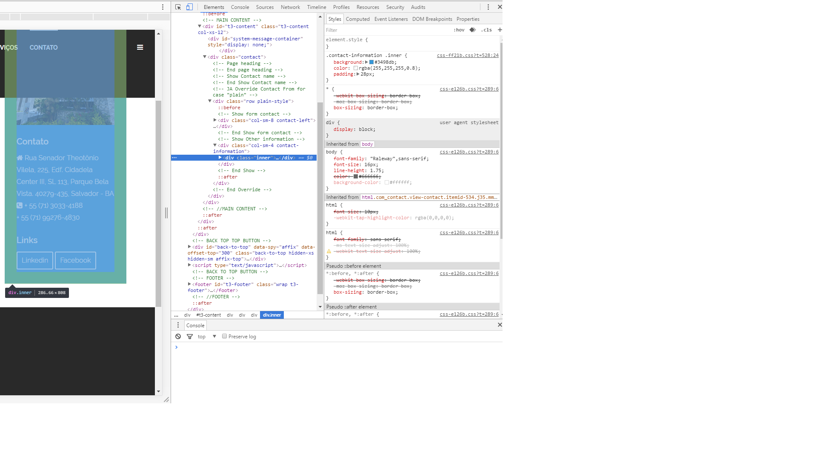Open the top execution context dropdown
This screenshot has width=817, height=459.
click(214, 336)
